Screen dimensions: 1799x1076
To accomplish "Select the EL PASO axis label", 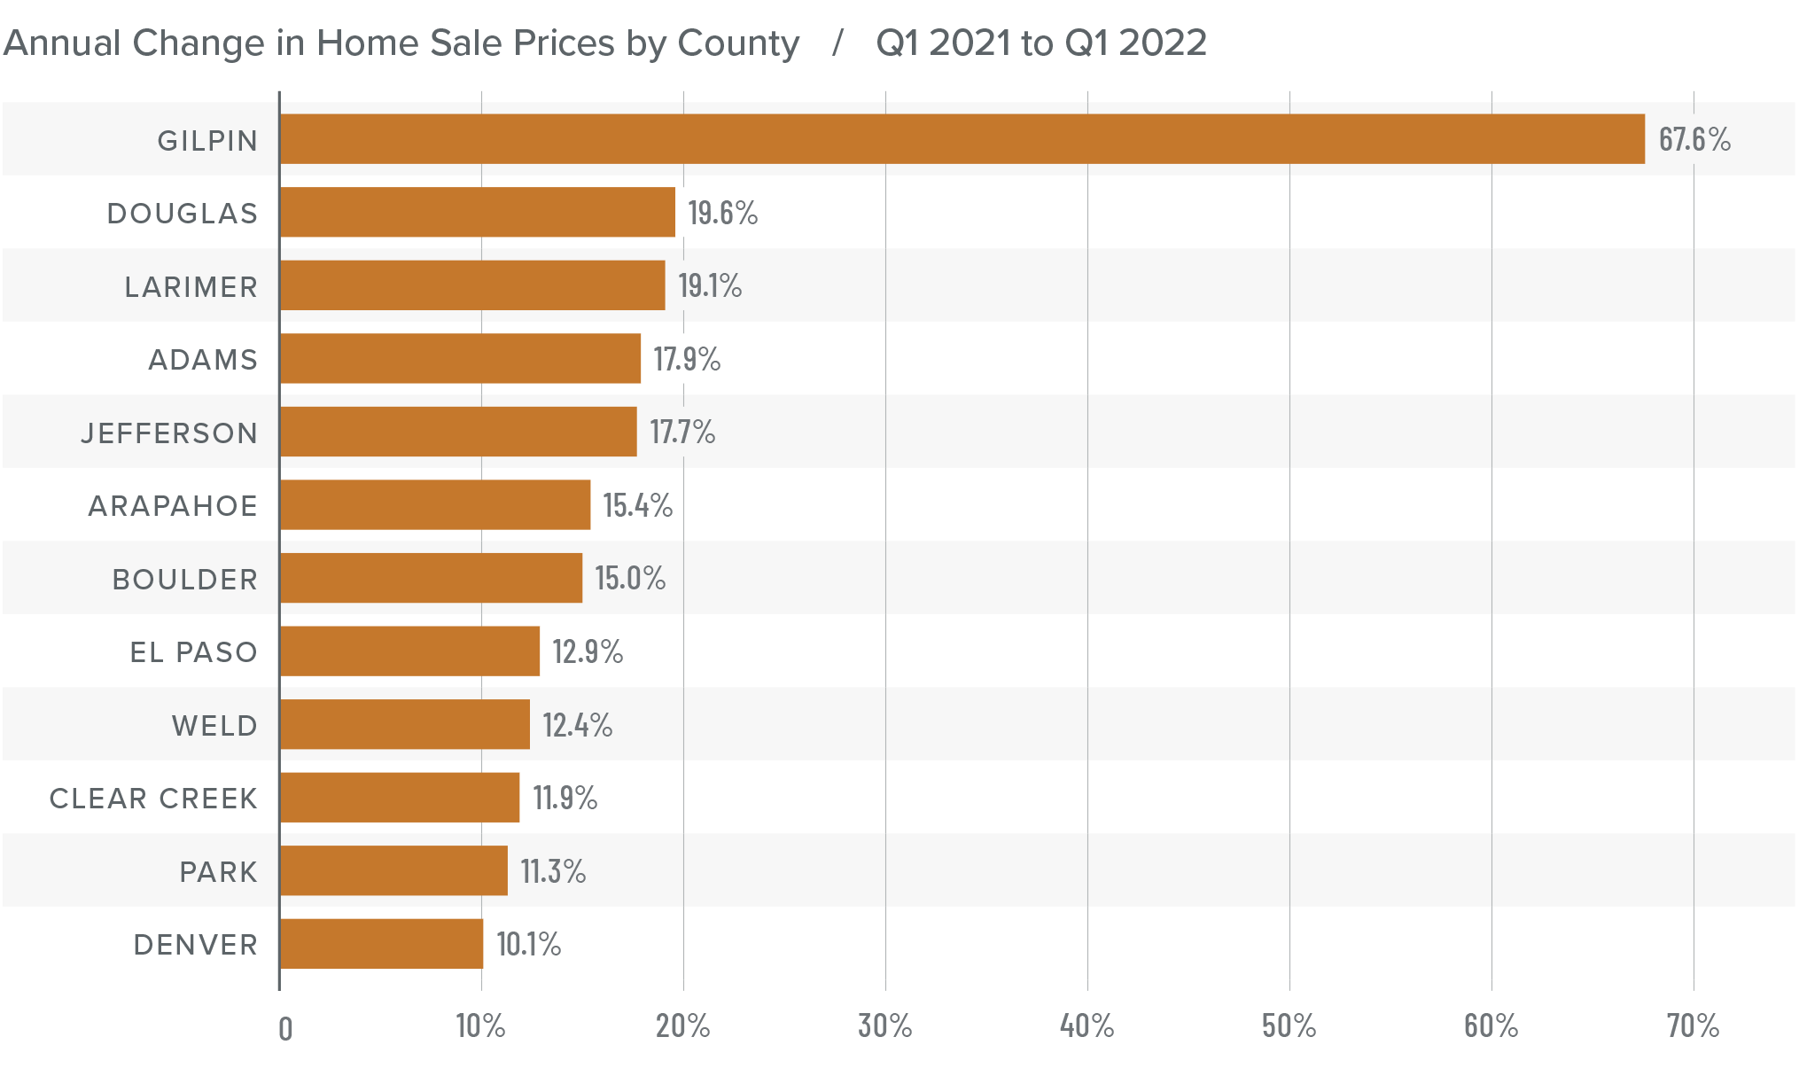I will pyautogui.click(x=193, y=652).
